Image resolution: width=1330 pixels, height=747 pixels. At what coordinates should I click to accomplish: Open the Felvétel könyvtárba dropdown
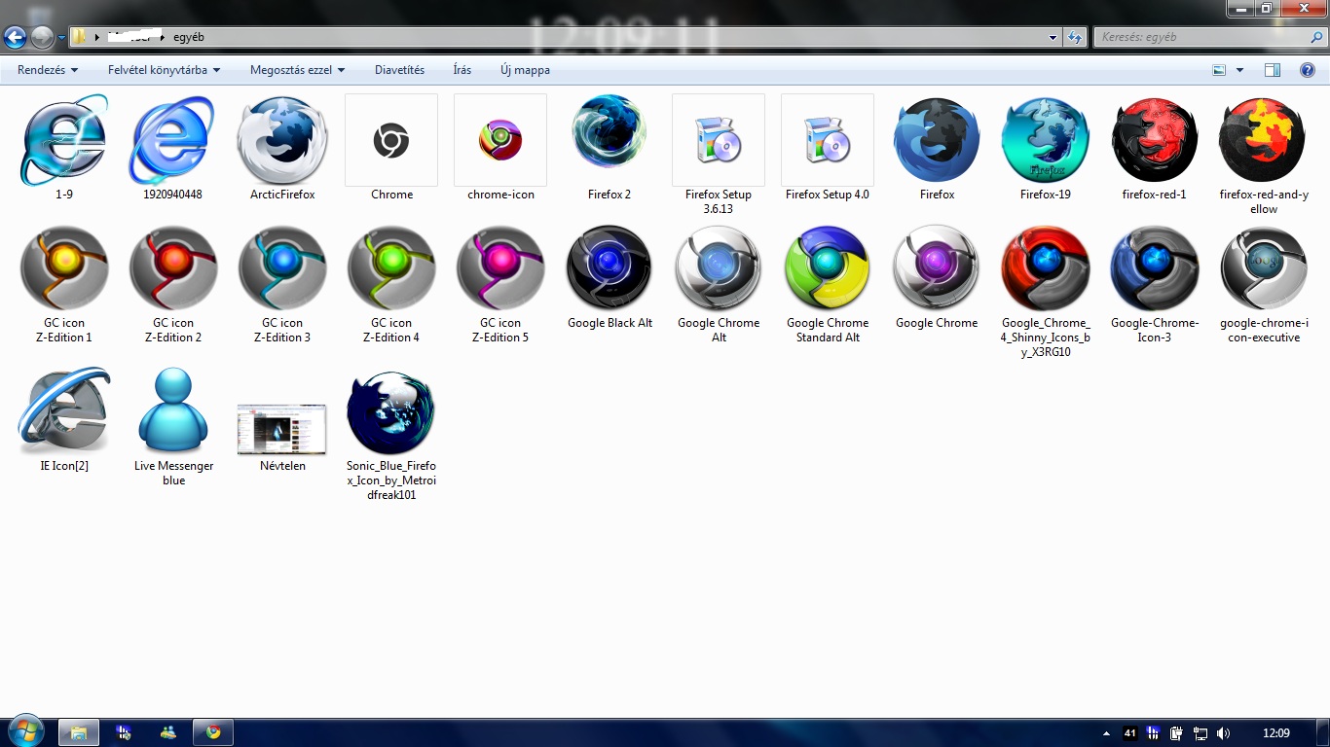(164, 70)
